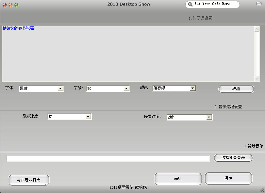Screen dimensions: 265x193
Task: Click the 取消 cancel button
Action: click(x=236, y=89)
